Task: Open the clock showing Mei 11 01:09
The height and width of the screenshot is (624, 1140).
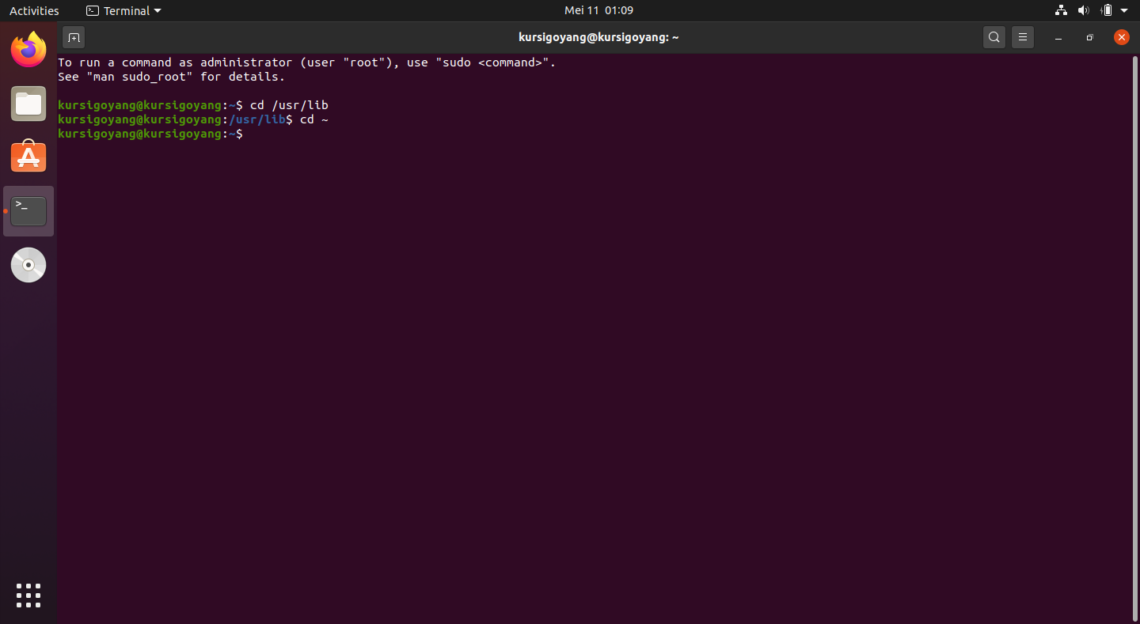Action: 598,10
